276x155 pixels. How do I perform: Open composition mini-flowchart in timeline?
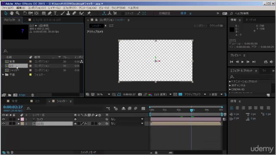click(108, 108)
